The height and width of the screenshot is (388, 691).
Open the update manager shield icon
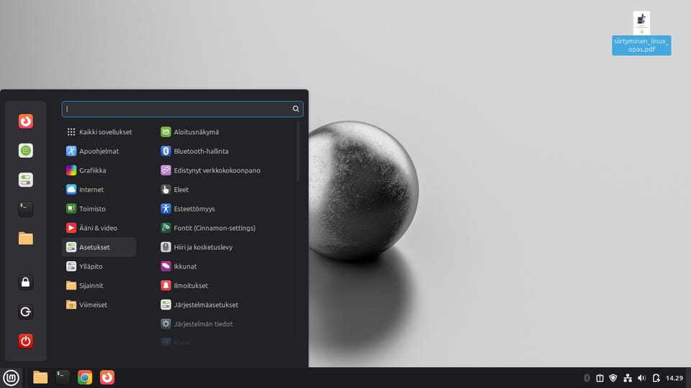coord(613,378)
